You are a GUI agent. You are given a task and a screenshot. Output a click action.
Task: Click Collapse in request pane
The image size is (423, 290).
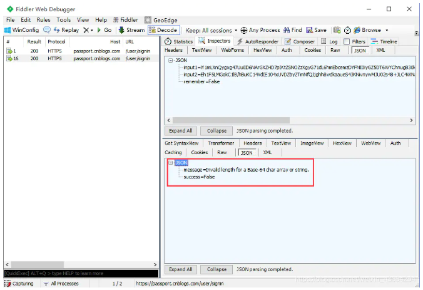pos(217,131)
